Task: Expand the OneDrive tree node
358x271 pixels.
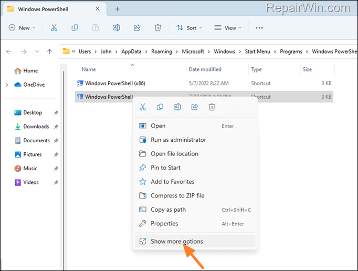Action: coord(7,85)
